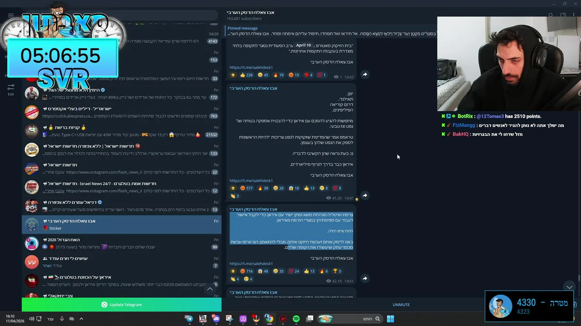Forward the message posted at 14:42
581x326 pixels.
click(x=364, y=74)
